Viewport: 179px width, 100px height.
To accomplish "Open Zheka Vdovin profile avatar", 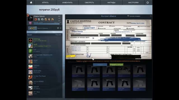I will pos(30,18).
